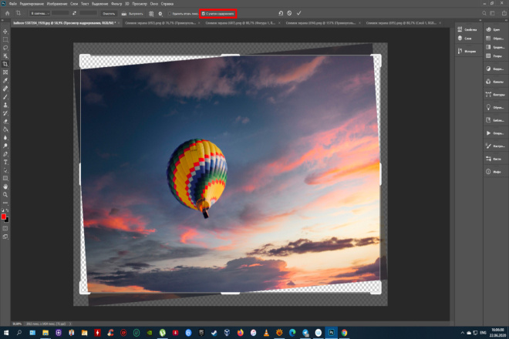Select the Rectangular Marquee tool

tap(5, 39)
